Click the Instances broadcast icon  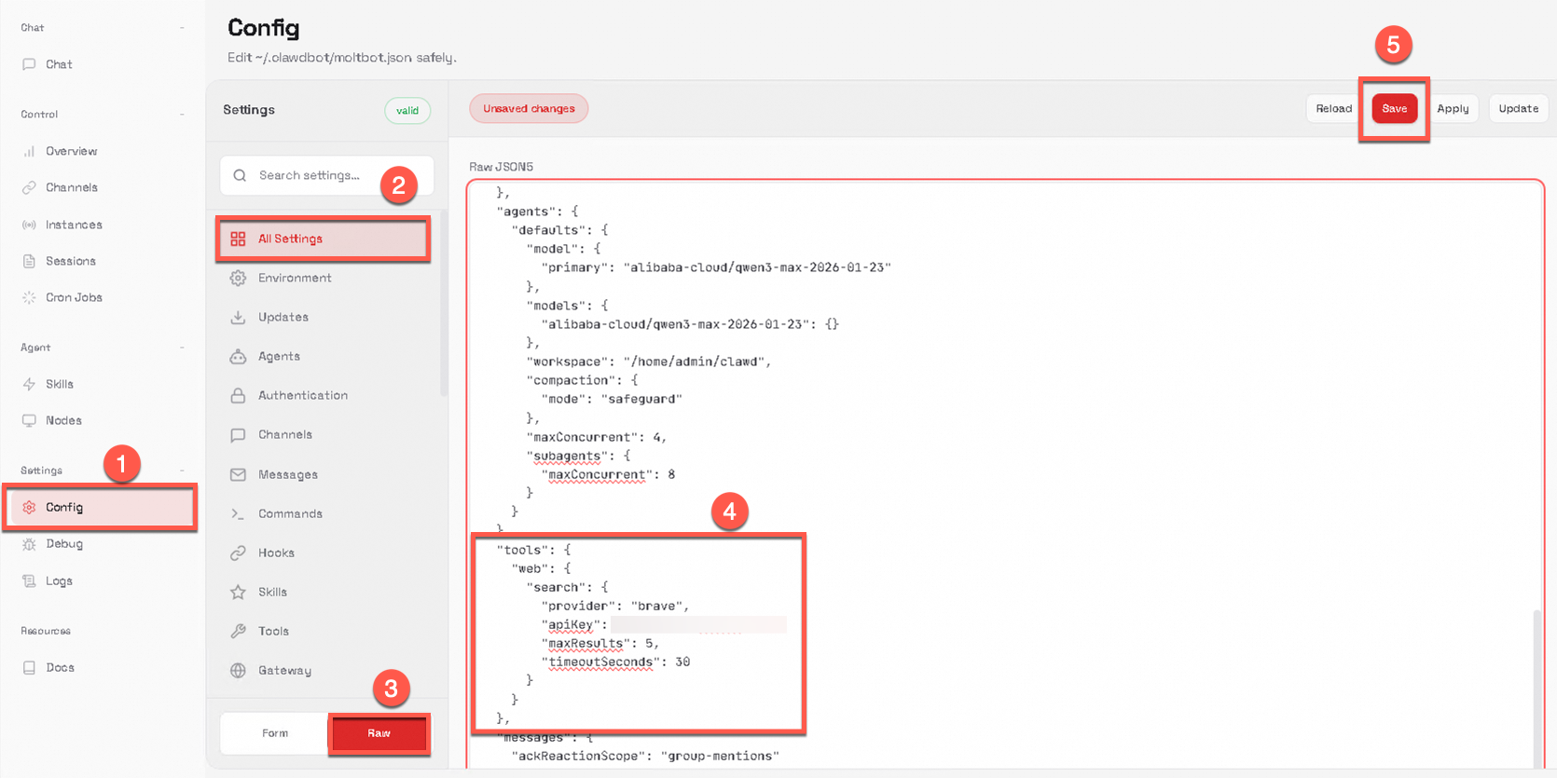coord(29,225)
